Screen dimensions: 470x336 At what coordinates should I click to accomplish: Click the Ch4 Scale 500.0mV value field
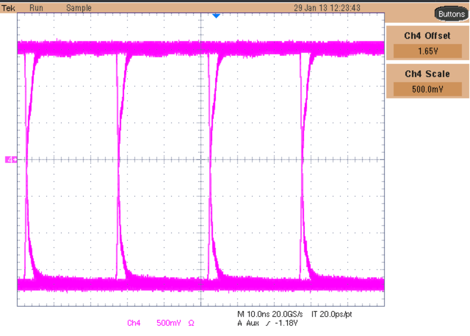[x=427, y=89]
